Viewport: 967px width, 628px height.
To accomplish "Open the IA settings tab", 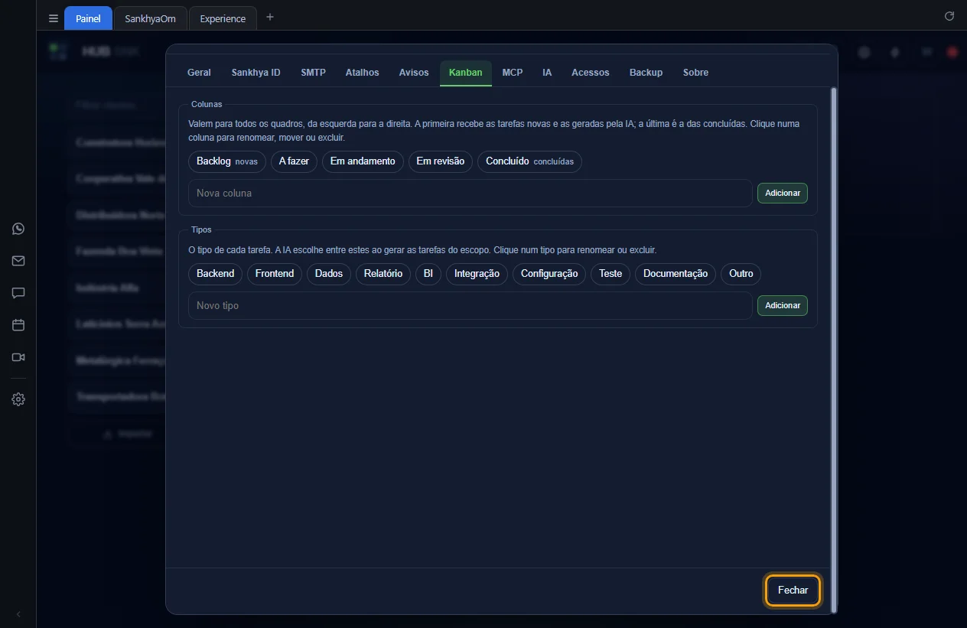I will click(547, 73).
